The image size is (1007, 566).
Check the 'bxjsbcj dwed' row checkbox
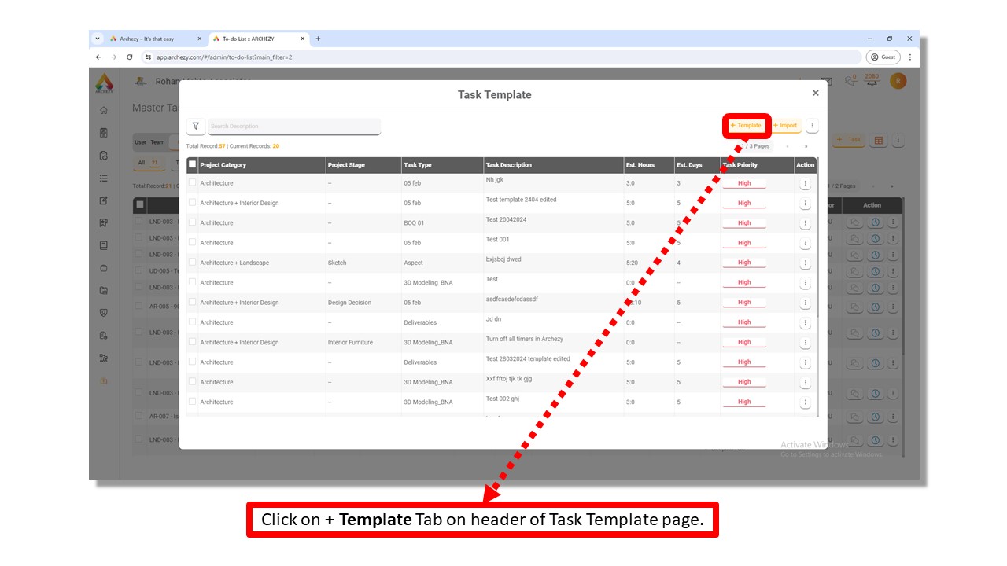tap(192, 263)
